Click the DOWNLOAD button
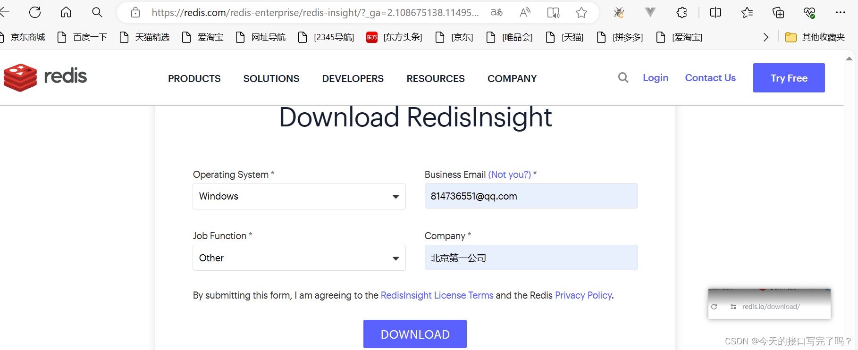Screen dimensions: 858x350 415,334
